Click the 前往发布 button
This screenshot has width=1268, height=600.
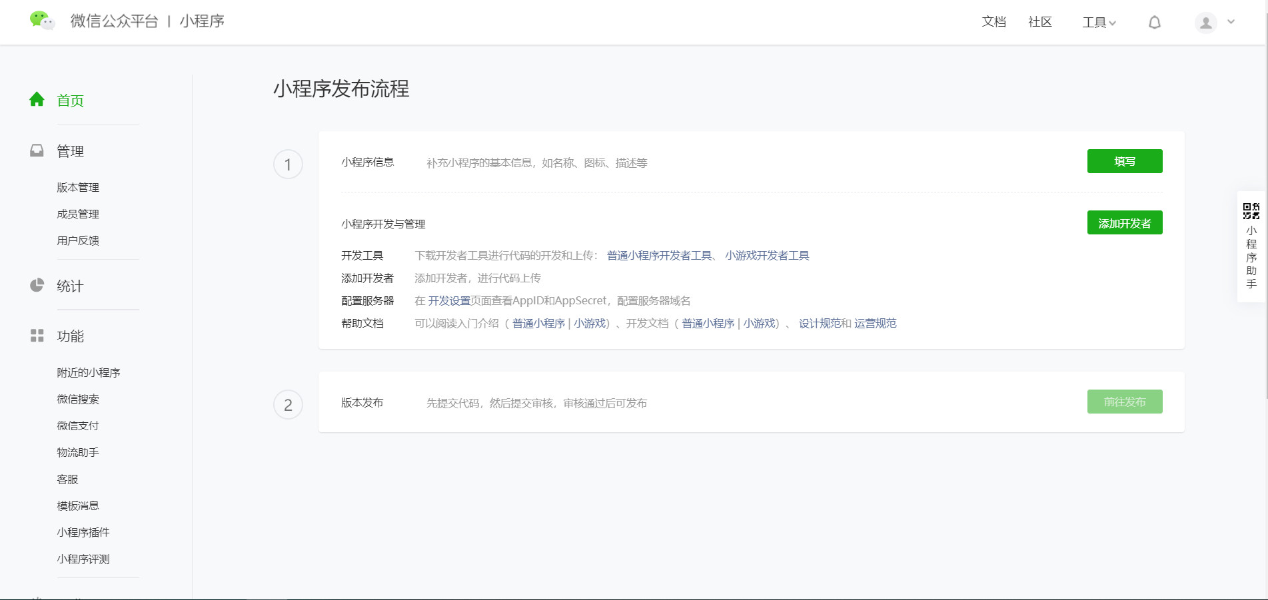[1125, 402]
